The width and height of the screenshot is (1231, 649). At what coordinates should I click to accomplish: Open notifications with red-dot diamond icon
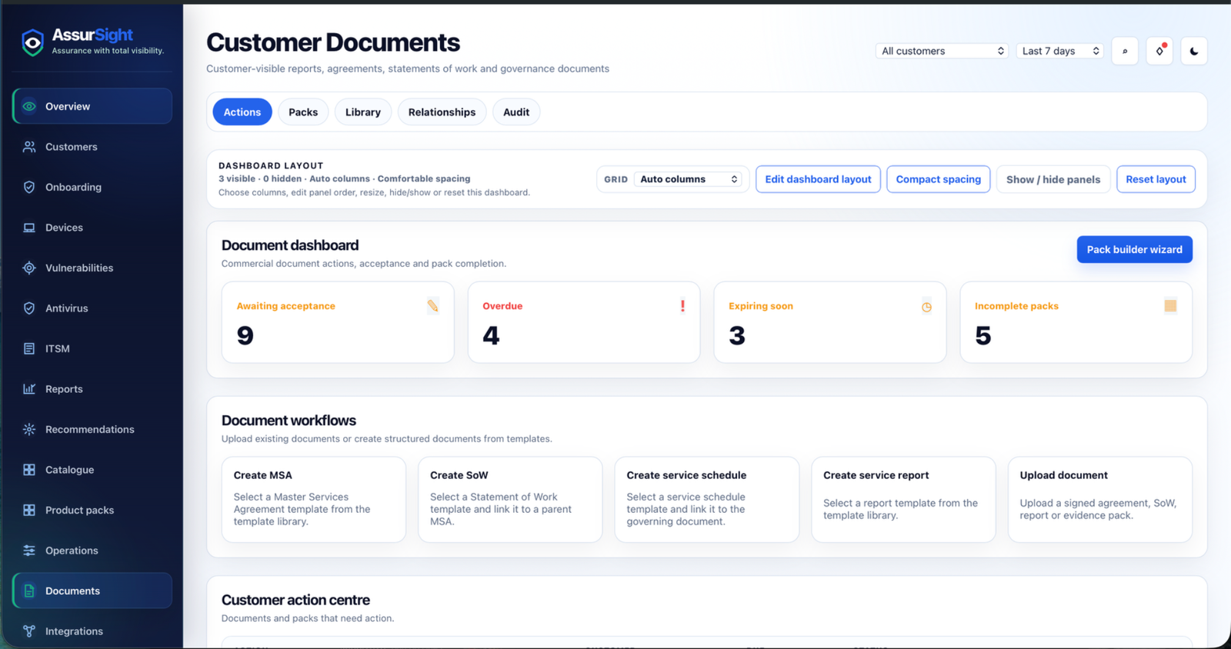coord(1159,51)
